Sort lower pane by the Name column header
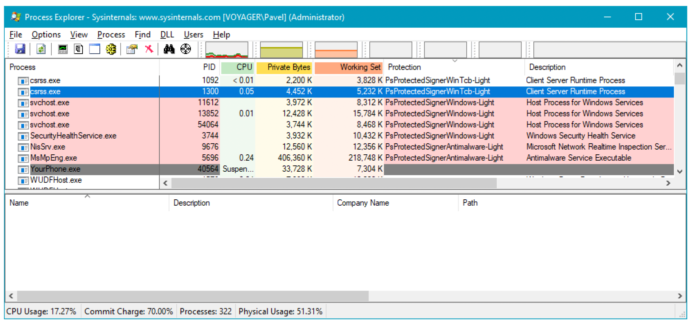Viewport: 692px width, 326px height. pyautogui.click(x=87, y=203)
